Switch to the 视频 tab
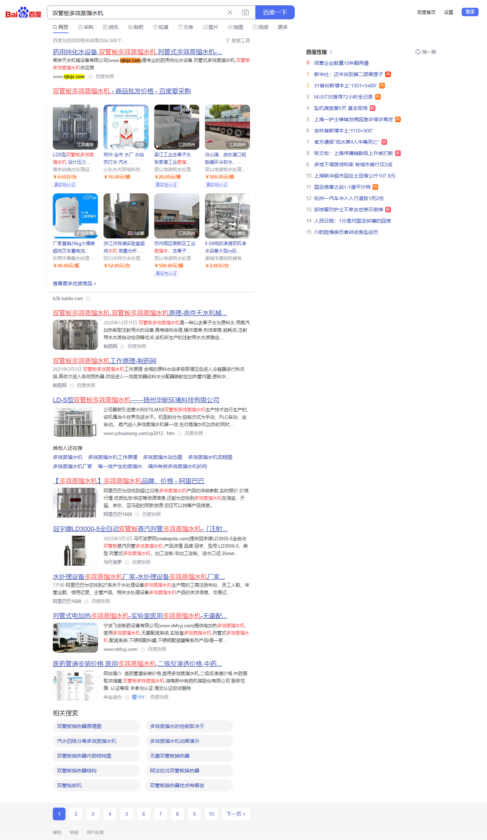Screen dimensions: 487x840 (261, 27)
